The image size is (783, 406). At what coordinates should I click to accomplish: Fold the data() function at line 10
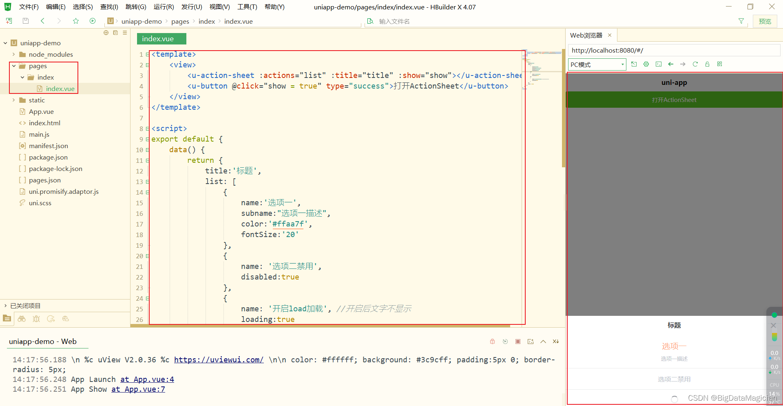coord(148,150)
